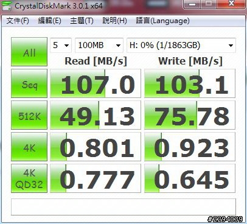Click the Write [MB/s] column header
The image size is (247, 224).
point(190,61)
